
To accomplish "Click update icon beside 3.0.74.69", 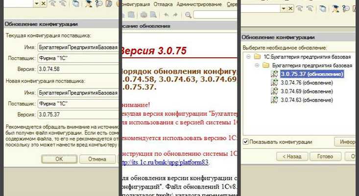I will coord(275,91).
